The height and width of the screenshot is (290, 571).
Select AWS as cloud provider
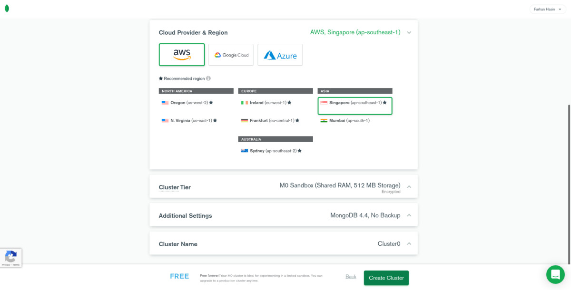coord(182,55)
